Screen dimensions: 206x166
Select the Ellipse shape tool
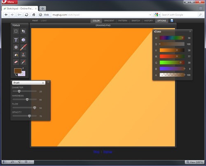[23, 40]
